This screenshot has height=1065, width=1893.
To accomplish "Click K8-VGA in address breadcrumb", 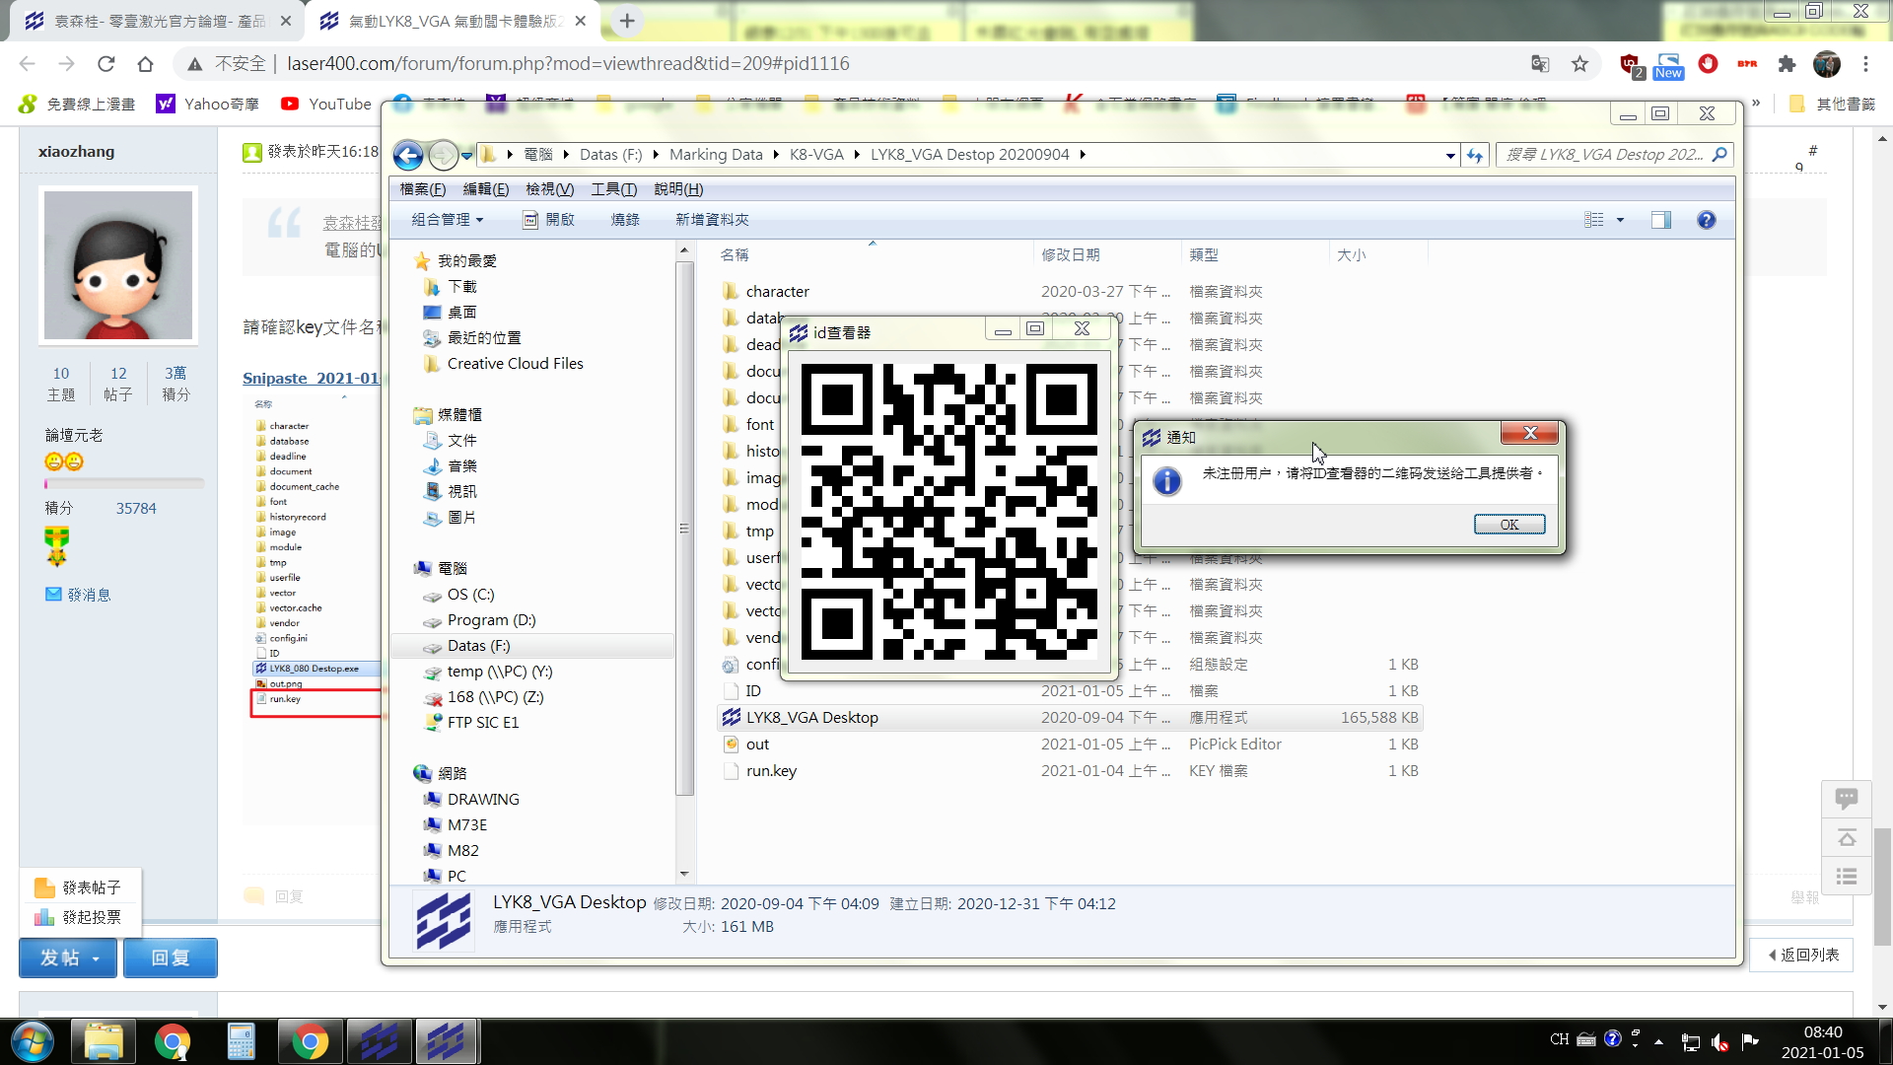I will [x=816, y=155].
